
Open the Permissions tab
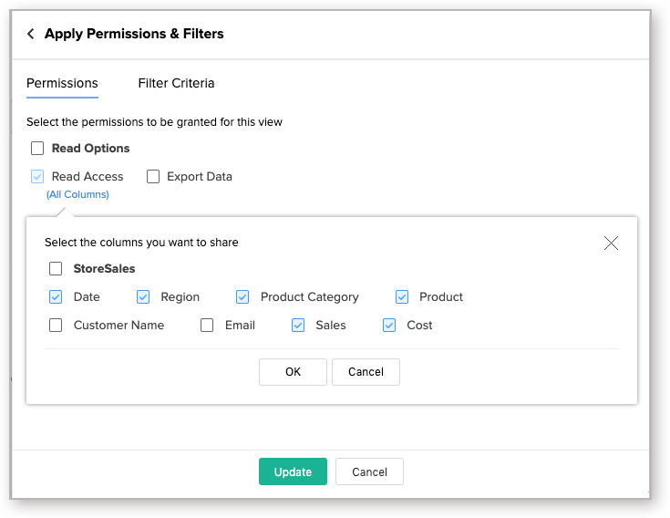[x=62, y=83]
